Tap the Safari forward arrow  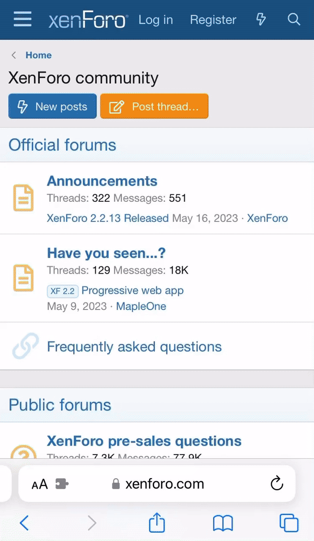click(x=92, y=523)
